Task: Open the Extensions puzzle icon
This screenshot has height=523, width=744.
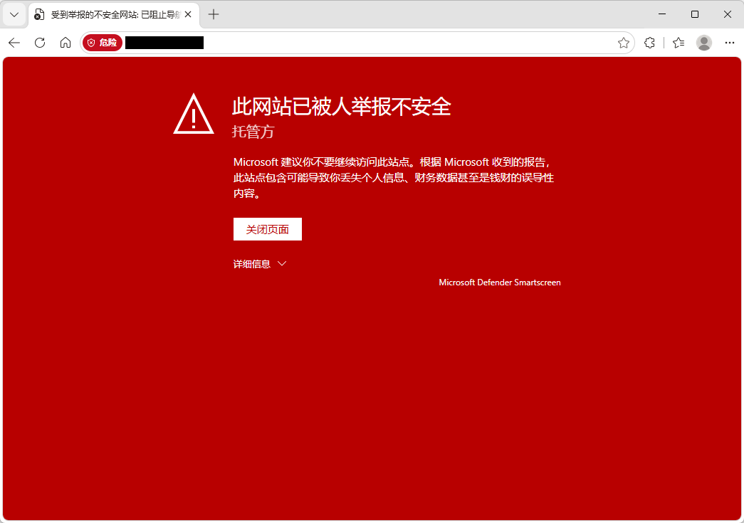Action: [x=649, y=43]
